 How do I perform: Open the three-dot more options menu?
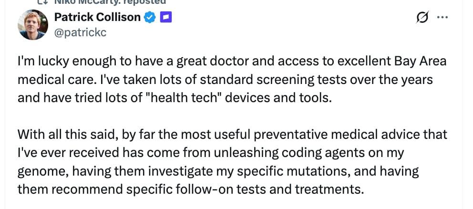(442, 18)
